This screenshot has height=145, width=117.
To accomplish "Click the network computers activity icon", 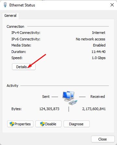I will point(70,98).
